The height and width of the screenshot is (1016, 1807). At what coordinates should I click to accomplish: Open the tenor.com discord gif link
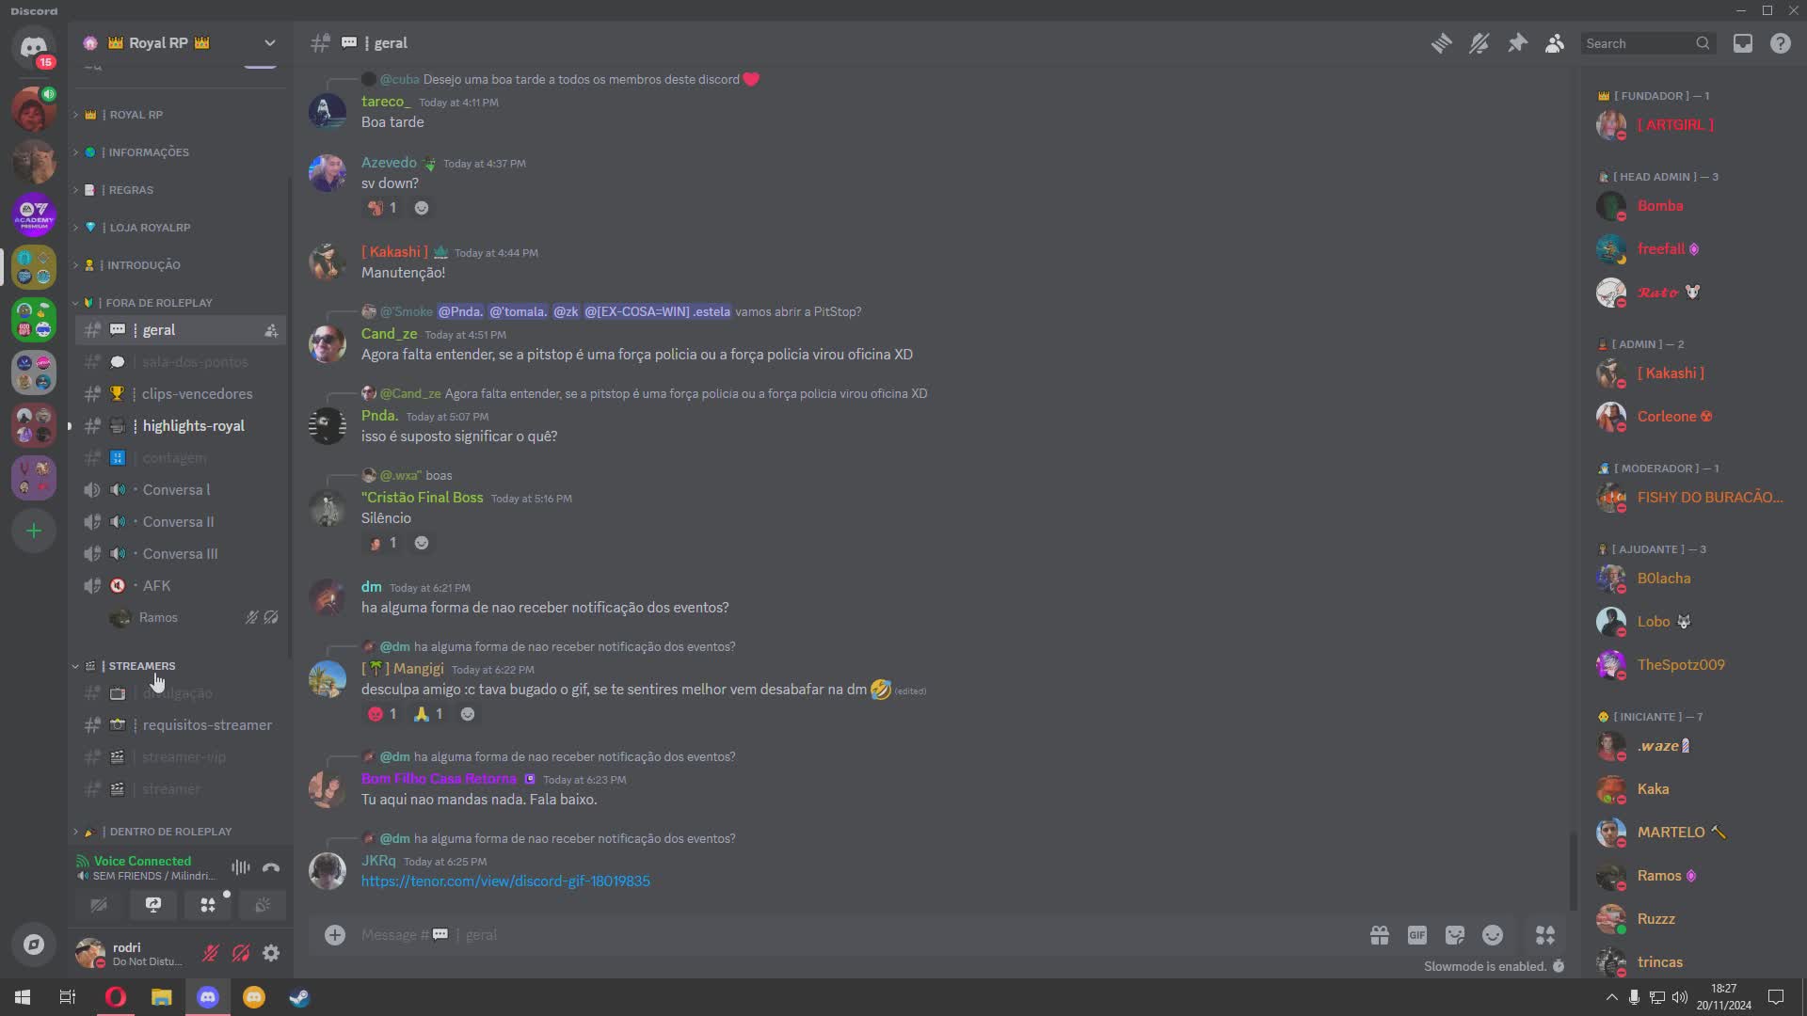[505, 881]
